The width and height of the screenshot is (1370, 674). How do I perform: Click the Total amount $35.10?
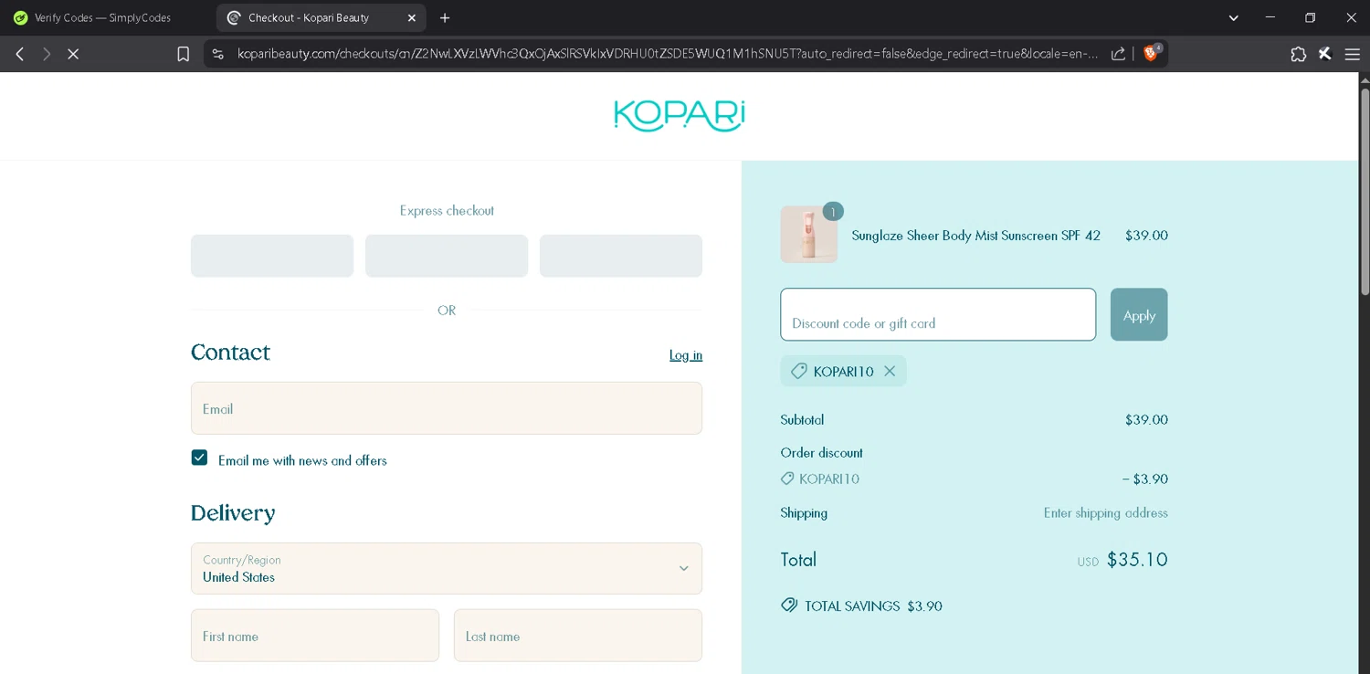(1137, 560)
